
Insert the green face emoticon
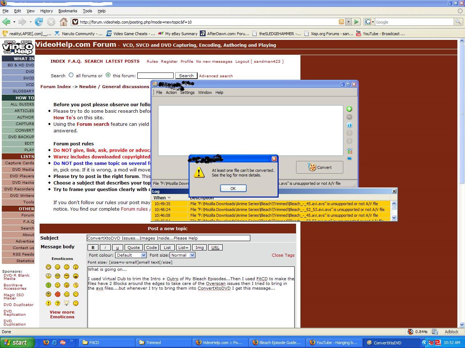48,285
